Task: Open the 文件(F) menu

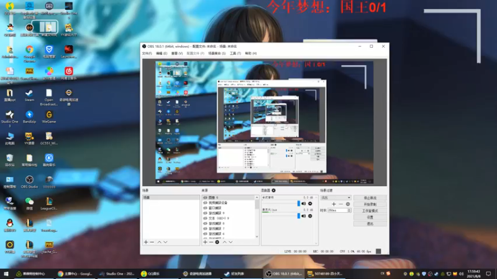Action: pyautogui.click(x=147, y=53)
